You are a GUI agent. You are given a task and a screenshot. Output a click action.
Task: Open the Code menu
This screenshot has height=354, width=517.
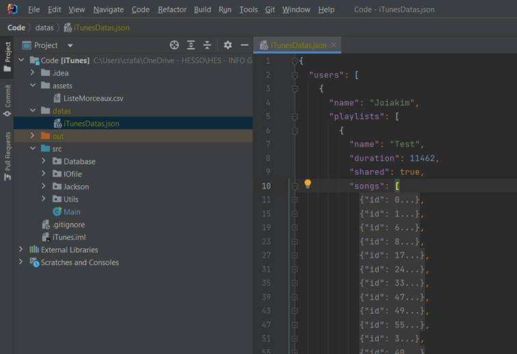click(x=140, y=10)
